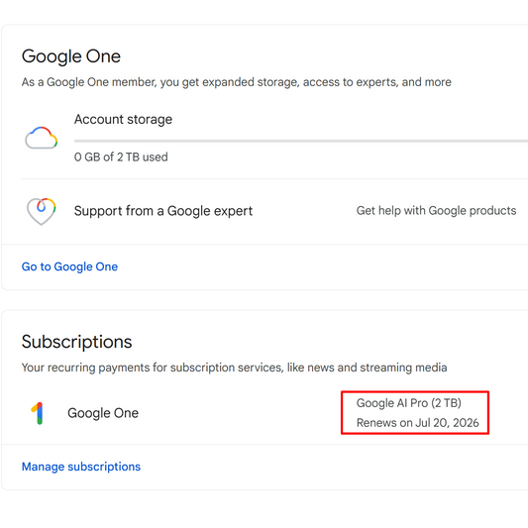
Task: Click the Google One card heading
Action: pos(71,55)
